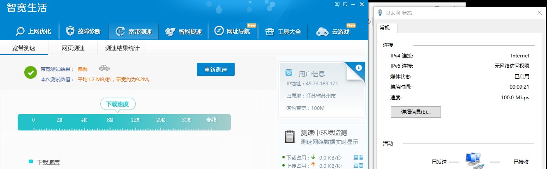Click the 100.0 Mbps speed value
The image size is (547, 169).
(x=515, y=98)
